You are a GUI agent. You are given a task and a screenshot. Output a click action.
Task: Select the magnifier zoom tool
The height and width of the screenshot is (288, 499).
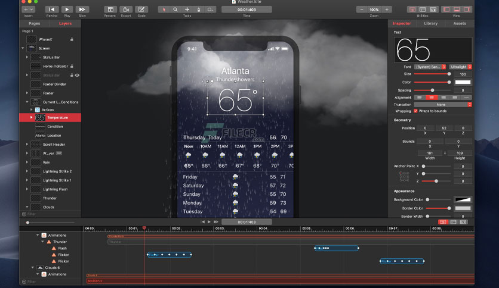point(175,10)
